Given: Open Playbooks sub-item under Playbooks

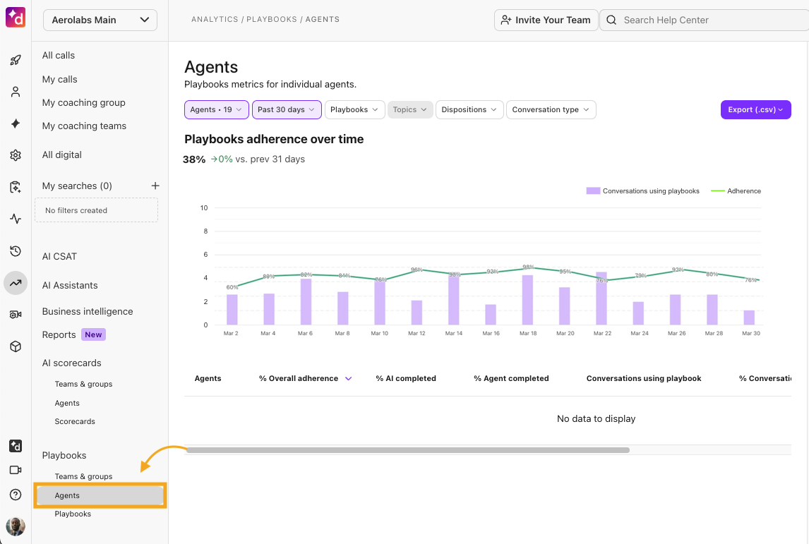Looking at the screenshot, I should coord(73,514).
